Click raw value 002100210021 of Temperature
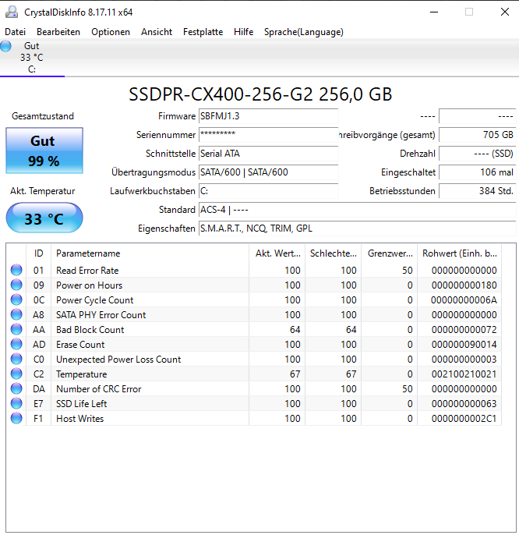This screenshot has width=519, height=535. (x=464, y=374)
